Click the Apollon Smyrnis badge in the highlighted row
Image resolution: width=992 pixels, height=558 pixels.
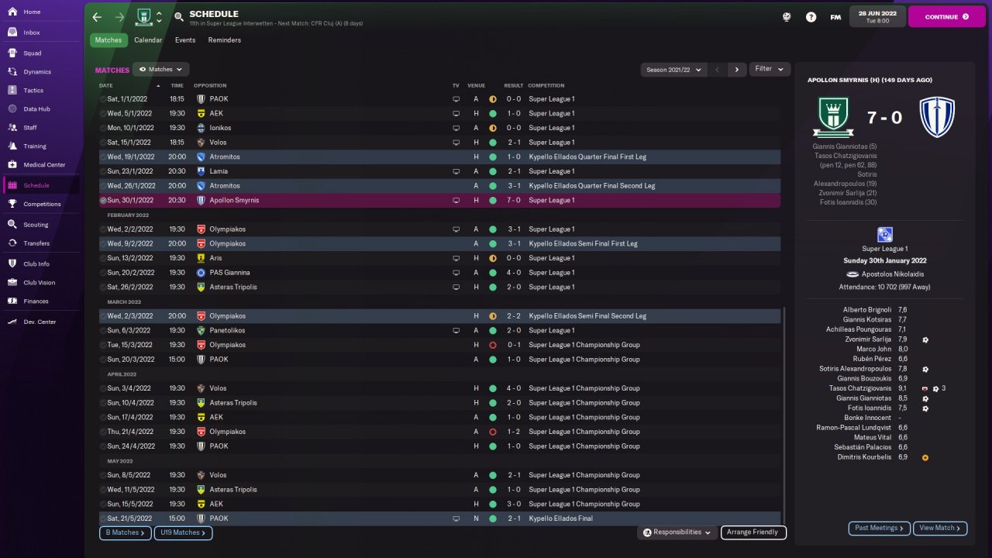pos(201,201)
